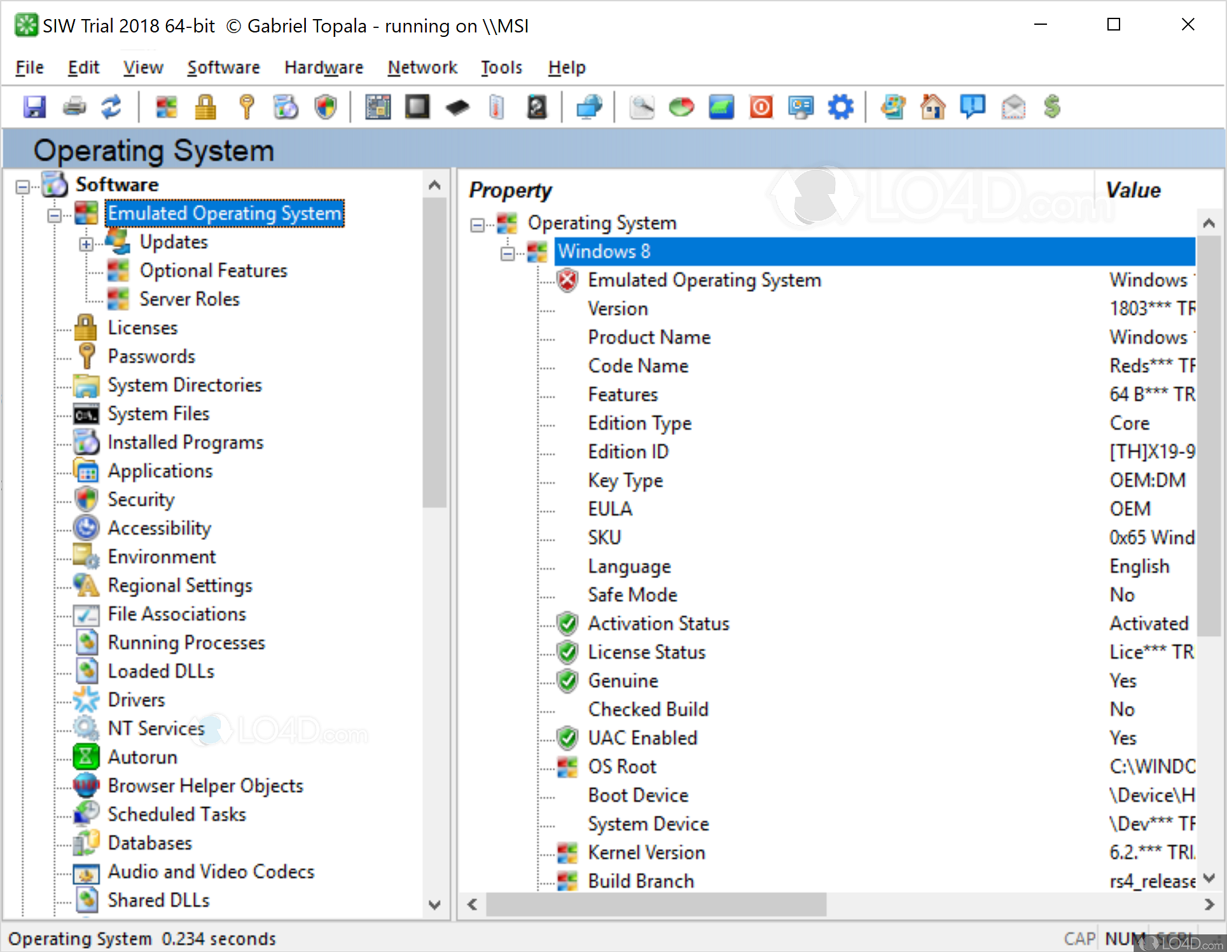Click the Refresh arrows toolbar icon
Viewport: 1227px width, 952px height.
coord(111,107)
